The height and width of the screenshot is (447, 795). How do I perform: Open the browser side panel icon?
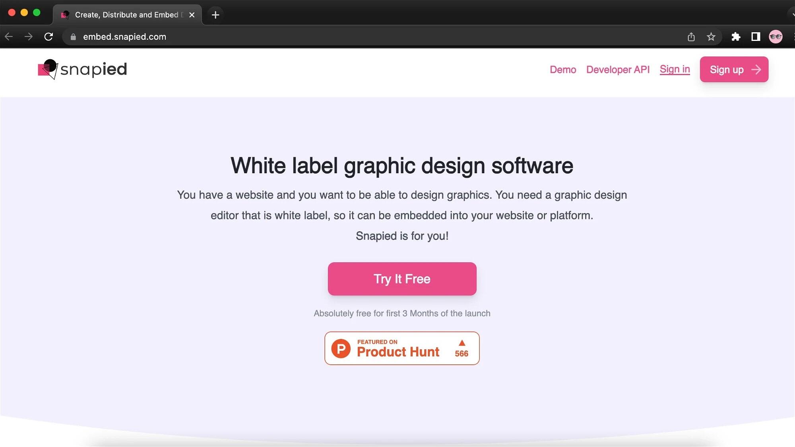pyautogui.click(x=756, y=37)
